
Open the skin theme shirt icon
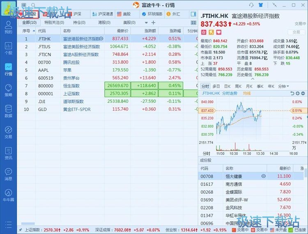pos(261,5)
